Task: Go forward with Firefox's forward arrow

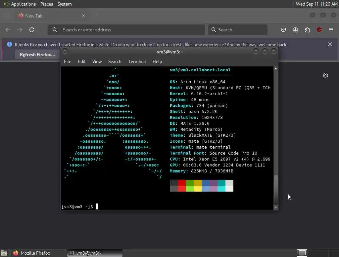Action: coord(20,30)
